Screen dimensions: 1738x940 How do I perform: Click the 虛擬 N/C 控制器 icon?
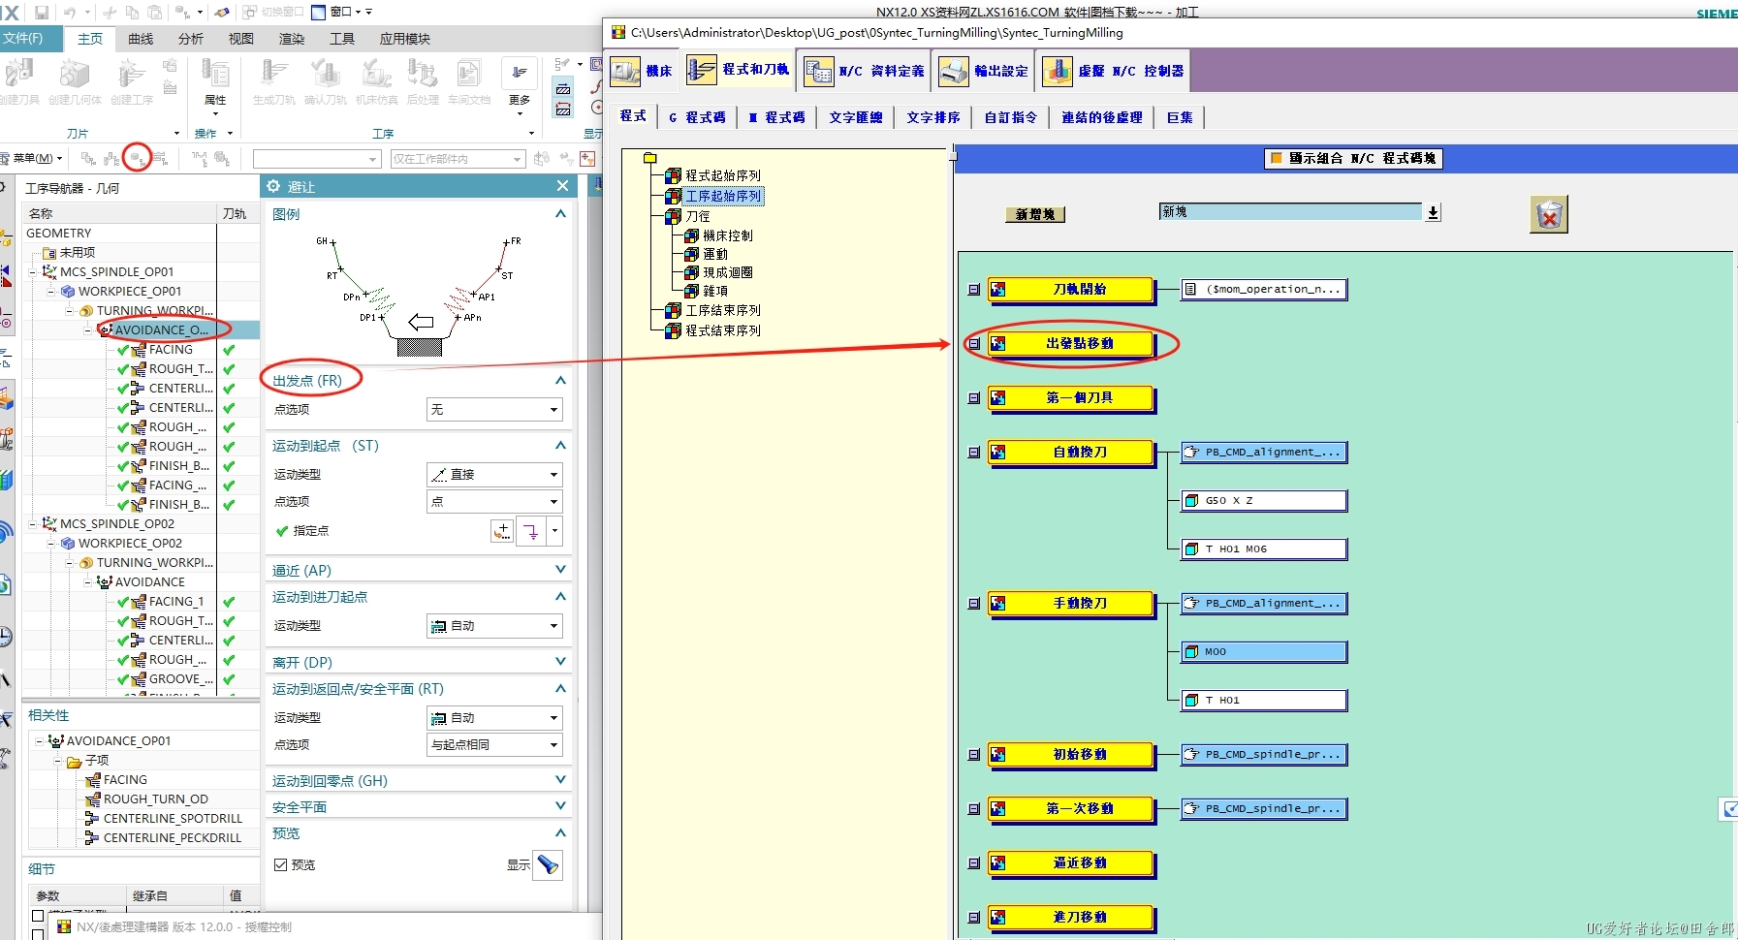pos(1058,71)
